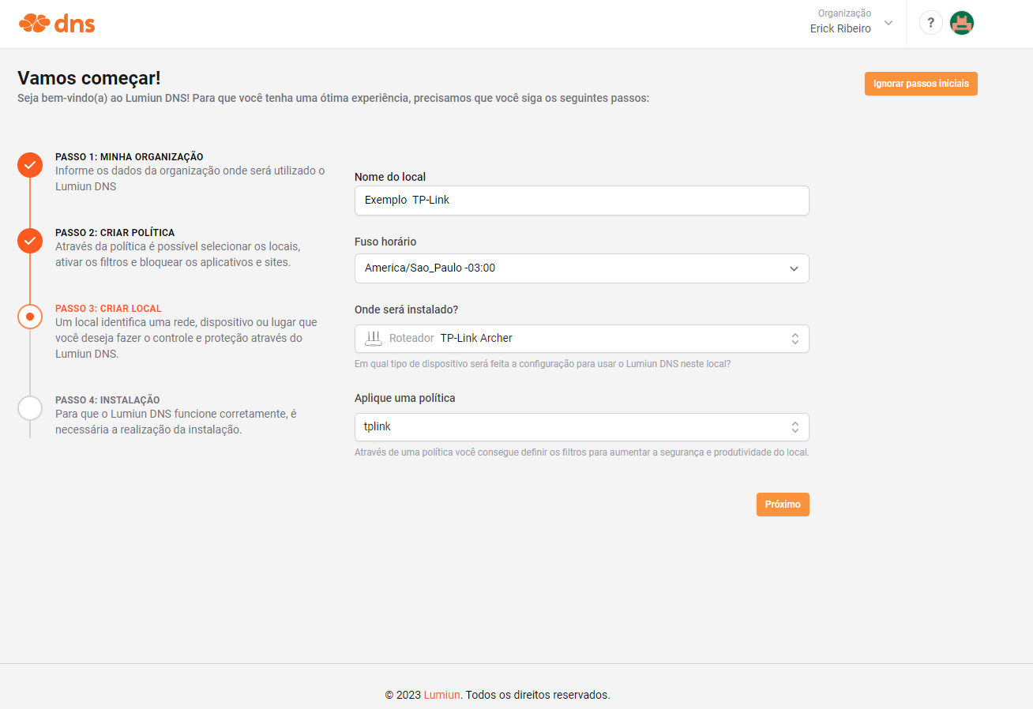Image resolution: width=1033 pixels, height=709 pixels.
Task: Click the Erick Ribeiro organization name
Action: pyautogui.click(x=840, y=29)
